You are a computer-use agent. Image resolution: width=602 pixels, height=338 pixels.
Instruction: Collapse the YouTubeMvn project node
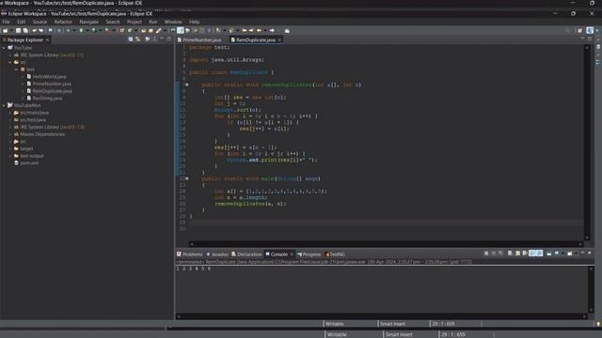click(4, 105)
